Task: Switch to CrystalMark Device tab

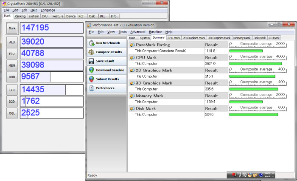Action: [x=71, y=16]
